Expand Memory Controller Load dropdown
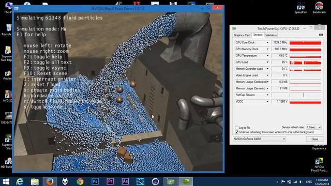The width and height of the screenshot is (331, 186). click(267, 69)
